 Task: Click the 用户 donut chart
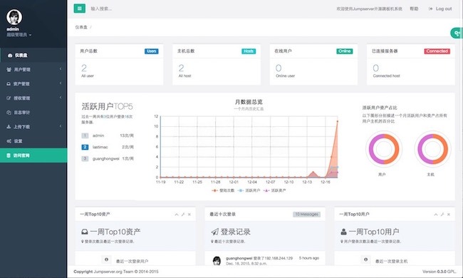pos(384,149)
